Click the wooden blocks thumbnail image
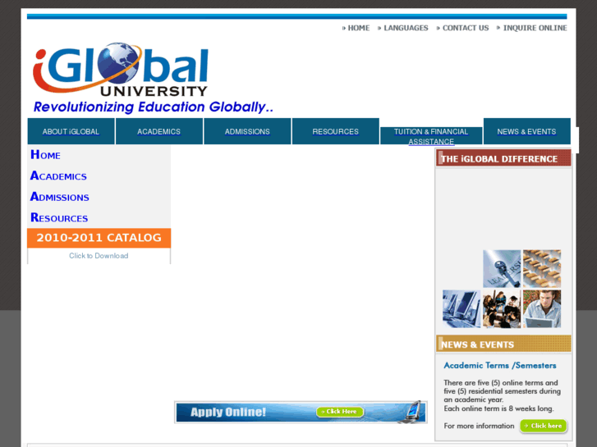This screenshot has width=597, height=447. pyautogui.click(x=542, y=268)
